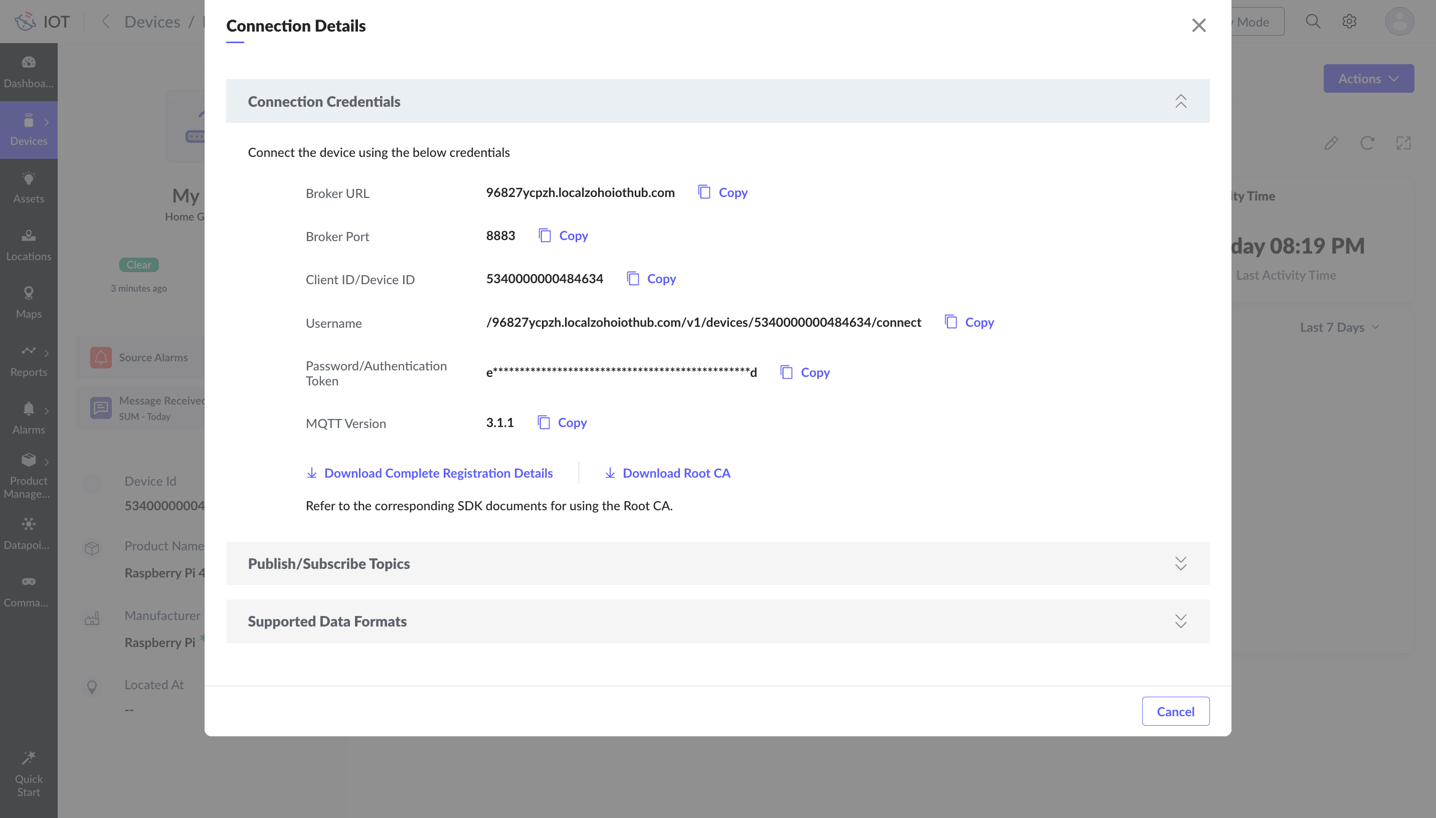Click the search magnifier icon
1436x818 pixels.
coord(1313,22)
